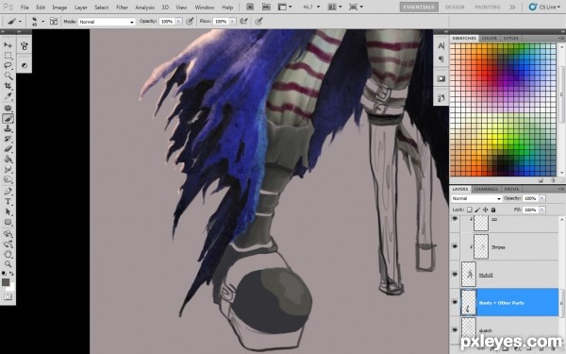This screenshot has width=566, height=354.
Task: Open the Analysis menu
Action: [144, 8]
